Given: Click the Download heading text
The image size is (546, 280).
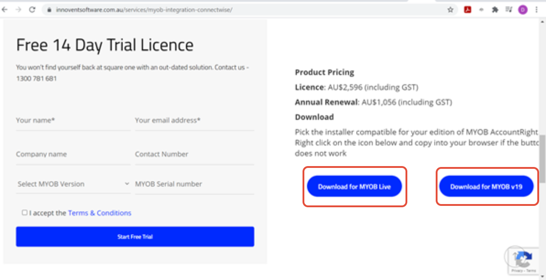Looking at the screenshot, I should (x=314, y=117).
